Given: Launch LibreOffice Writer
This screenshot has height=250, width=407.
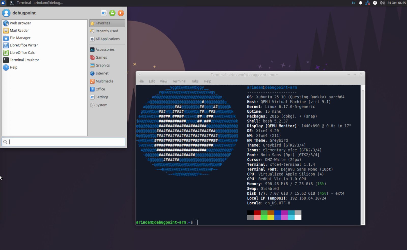Looking at the screenshot, I should [24, 45].
